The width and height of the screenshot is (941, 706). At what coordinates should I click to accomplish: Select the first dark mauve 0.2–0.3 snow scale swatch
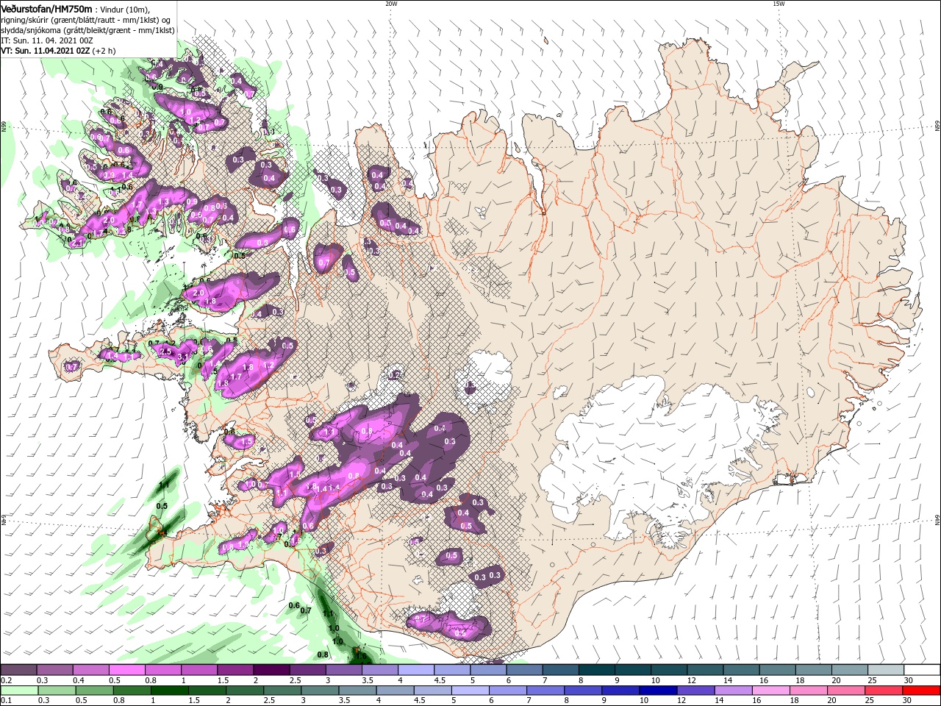19,670
